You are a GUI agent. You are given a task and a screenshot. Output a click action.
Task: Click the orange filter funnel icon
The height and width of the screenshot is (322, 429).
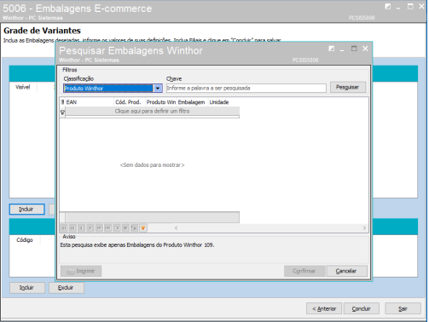tap(143, 228)
